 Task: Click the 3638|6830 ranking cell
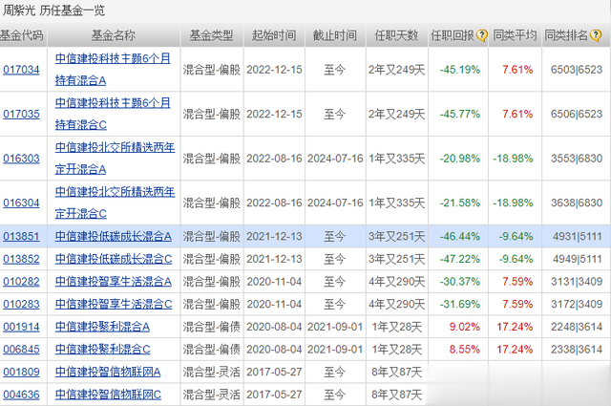tap(577, 203)
